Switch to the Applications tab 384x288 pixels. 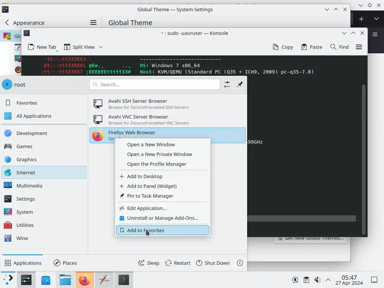[23, 263]
